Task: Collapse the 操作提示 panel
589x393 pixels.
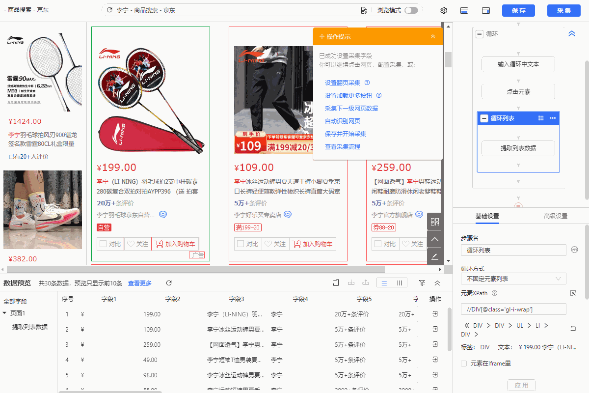Action: [433, 36]
